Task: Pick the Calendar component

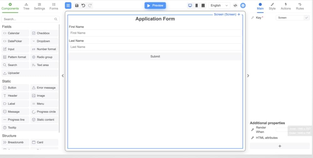Action: [x=15, y=33]
